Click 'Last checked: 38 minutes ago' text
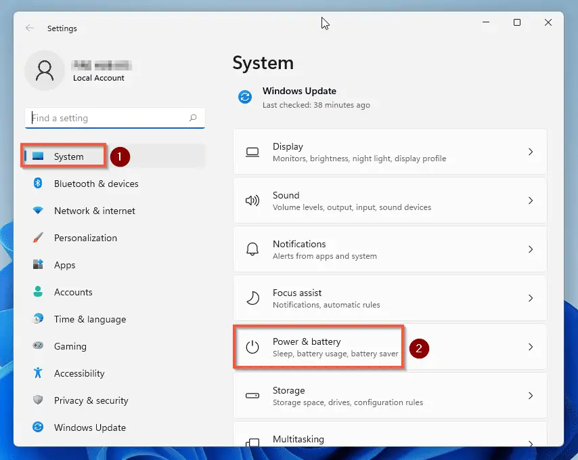Screen dimensions: 578x460 (316, 105)
